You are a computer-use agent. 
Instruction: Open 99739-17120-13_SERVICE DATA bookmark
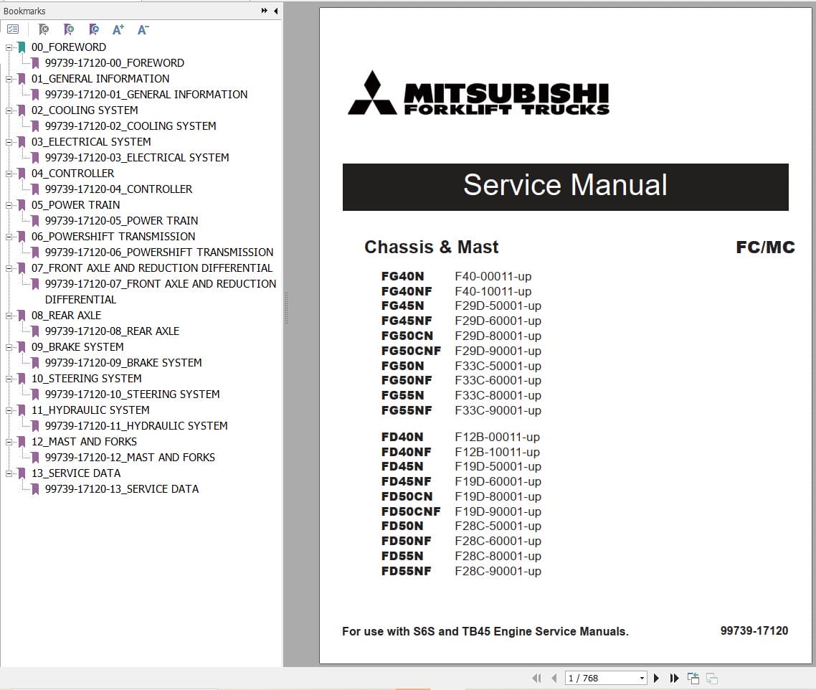coord(122,489)
